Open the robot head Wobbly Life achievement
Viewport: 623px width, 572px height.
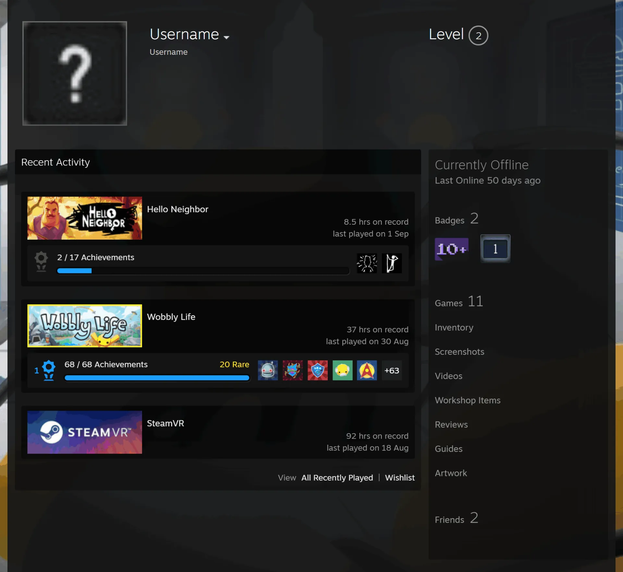click(x=268, y=370)
